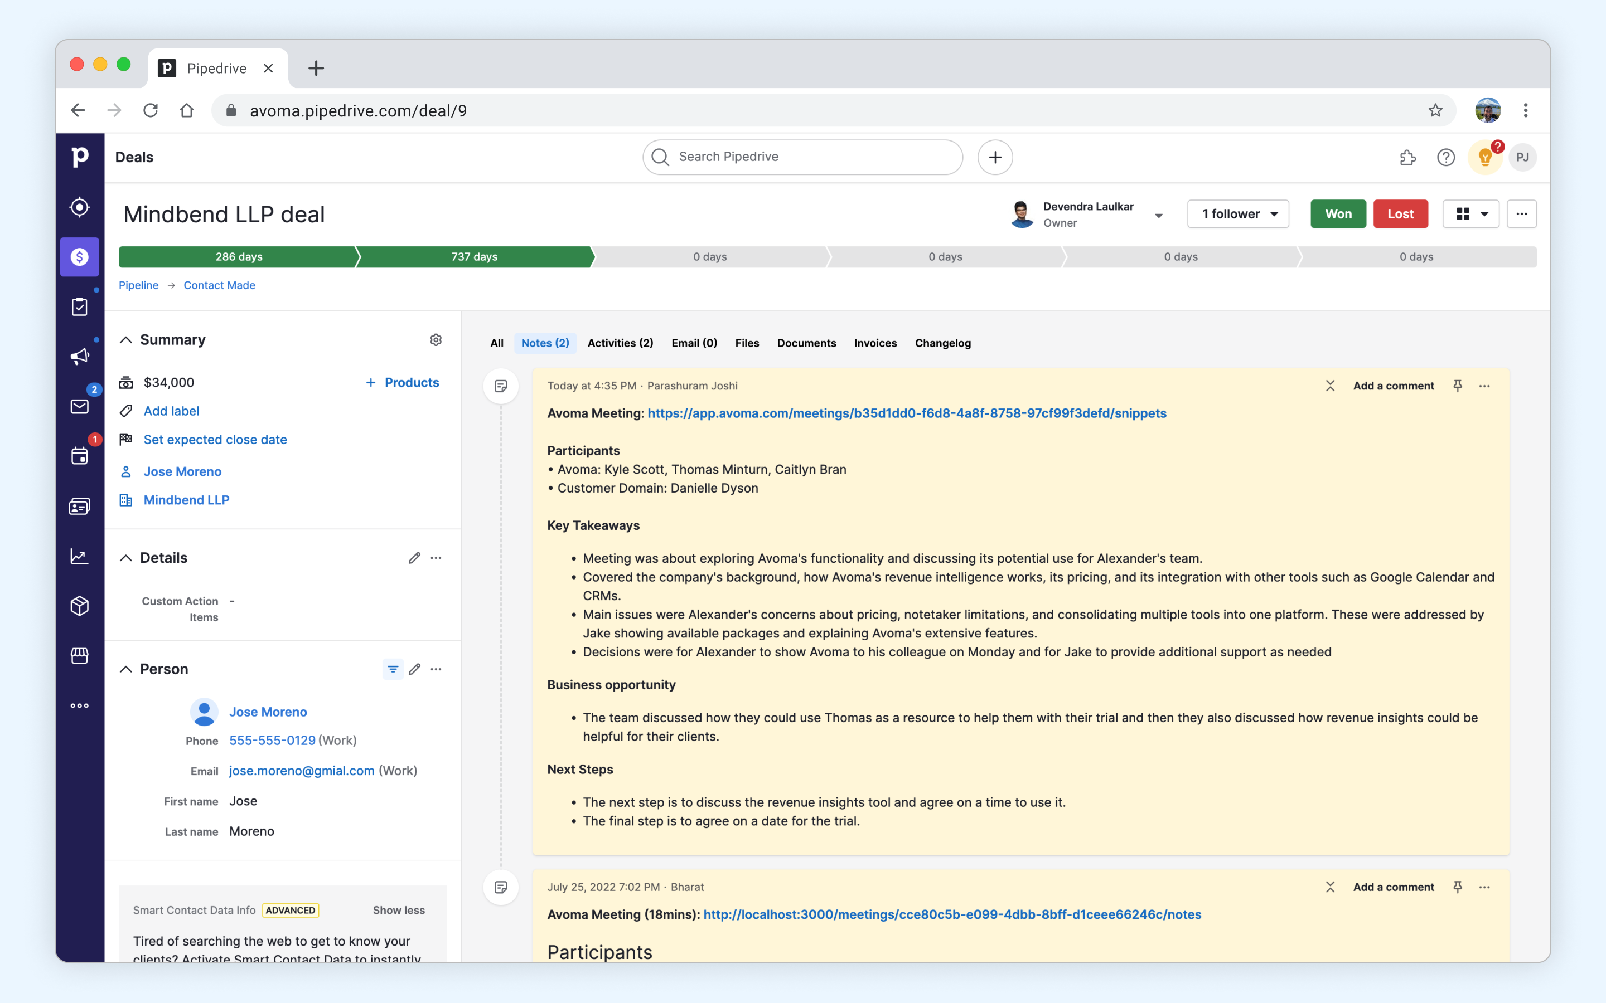1606x1003 pixels.
Task: Mark the deal as Won
Action: pos(1338,213)
